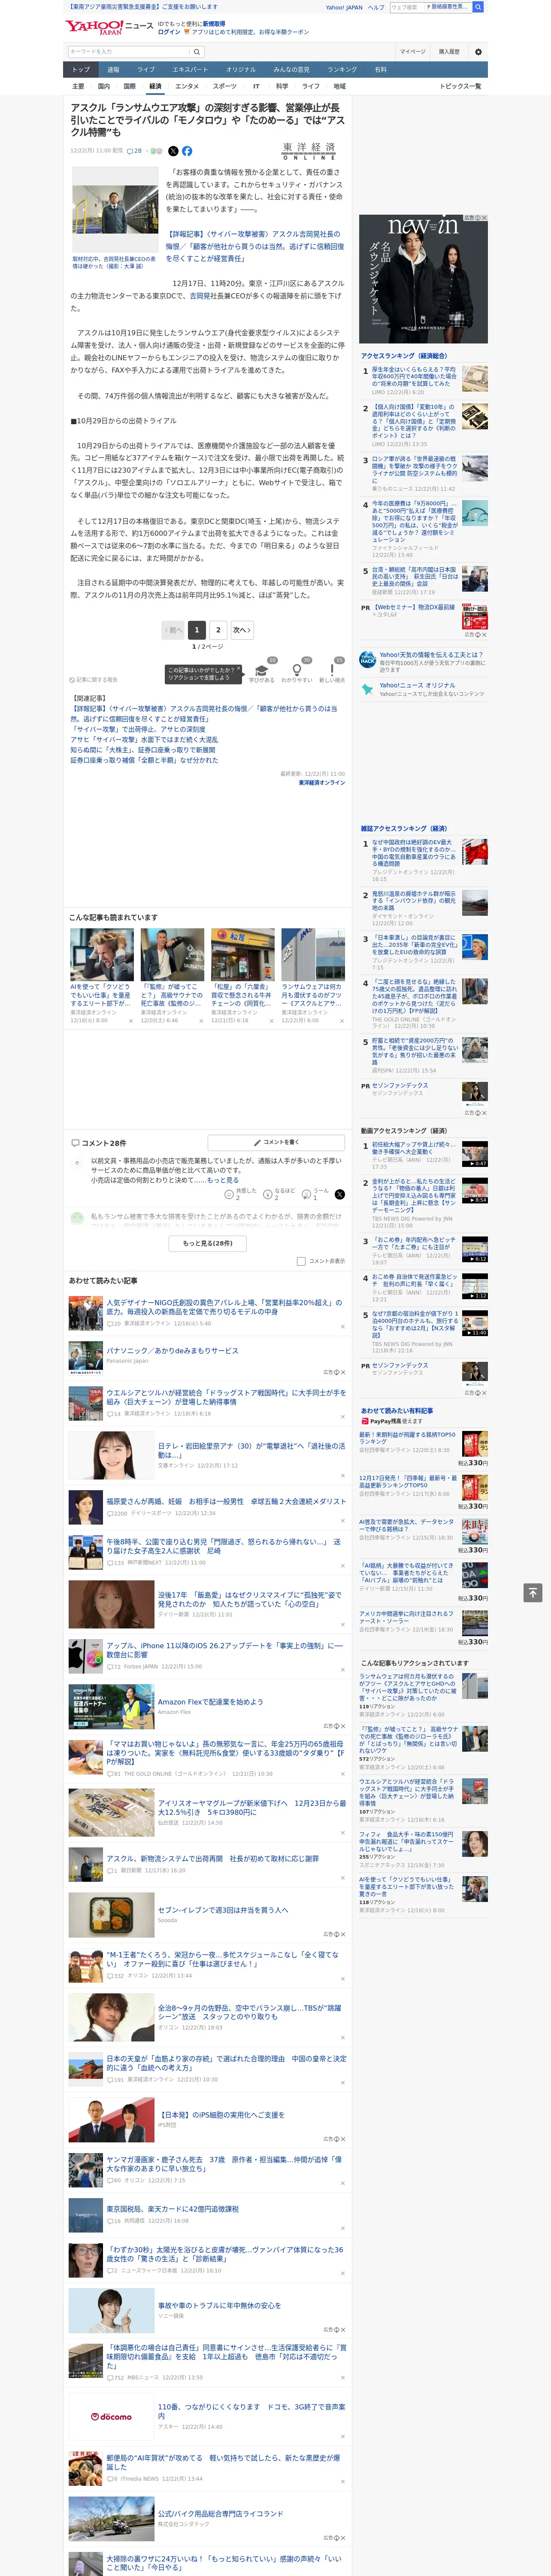The width and height of the screenshot is (551, 2576).
Task: Click the わかりやすい lightbulb reaction
Action: click(x=296, y=671)
